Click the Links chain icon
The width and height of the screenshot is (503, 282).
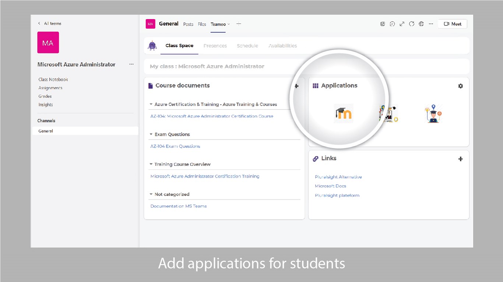click(x=316, y=159)
